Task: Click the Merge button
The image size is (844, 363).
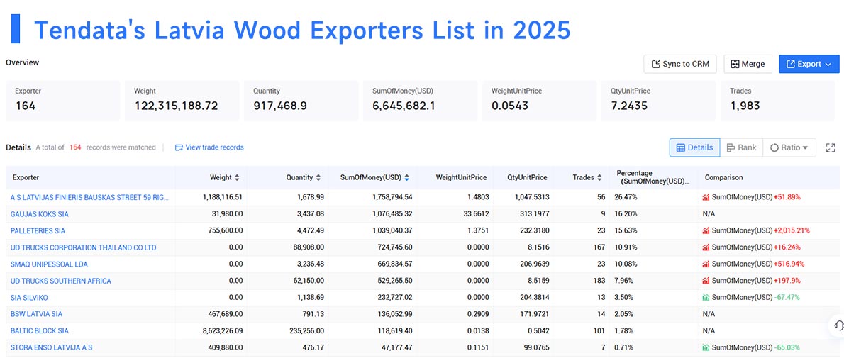Action: [x=748, y=64]
